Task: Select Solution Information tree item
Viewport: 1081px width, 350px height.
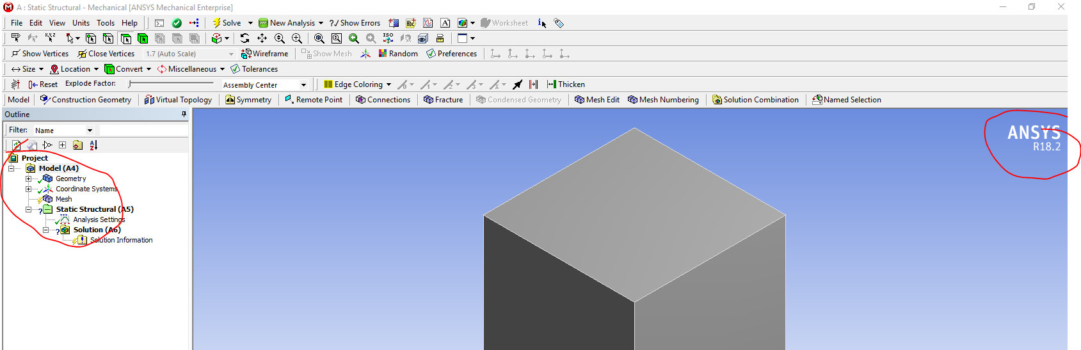Action: [121, 240]
